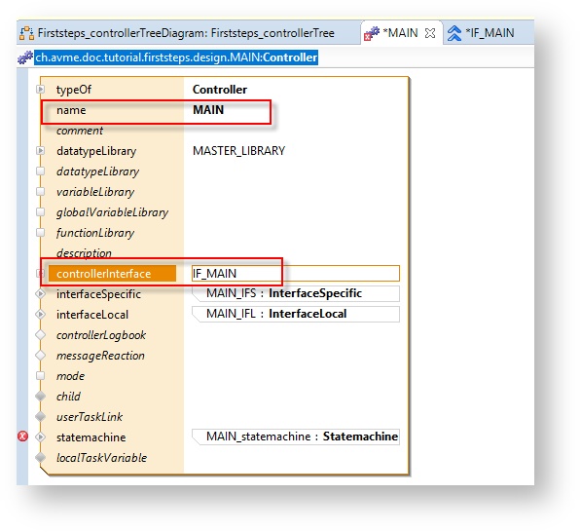Viewport: 581px width, 532px height.
Task: Toggle the variableLibrary box
Action: (x=41, y=192)
